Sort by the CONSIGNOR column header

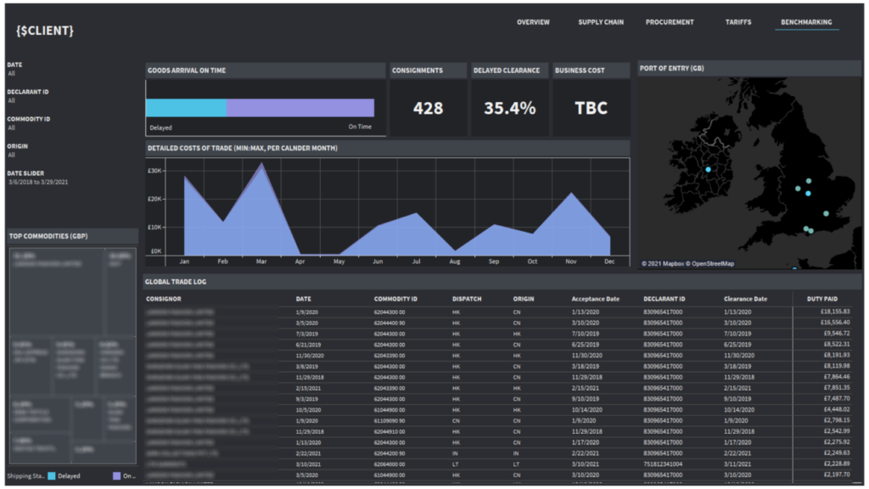click(x=164, y=299)
